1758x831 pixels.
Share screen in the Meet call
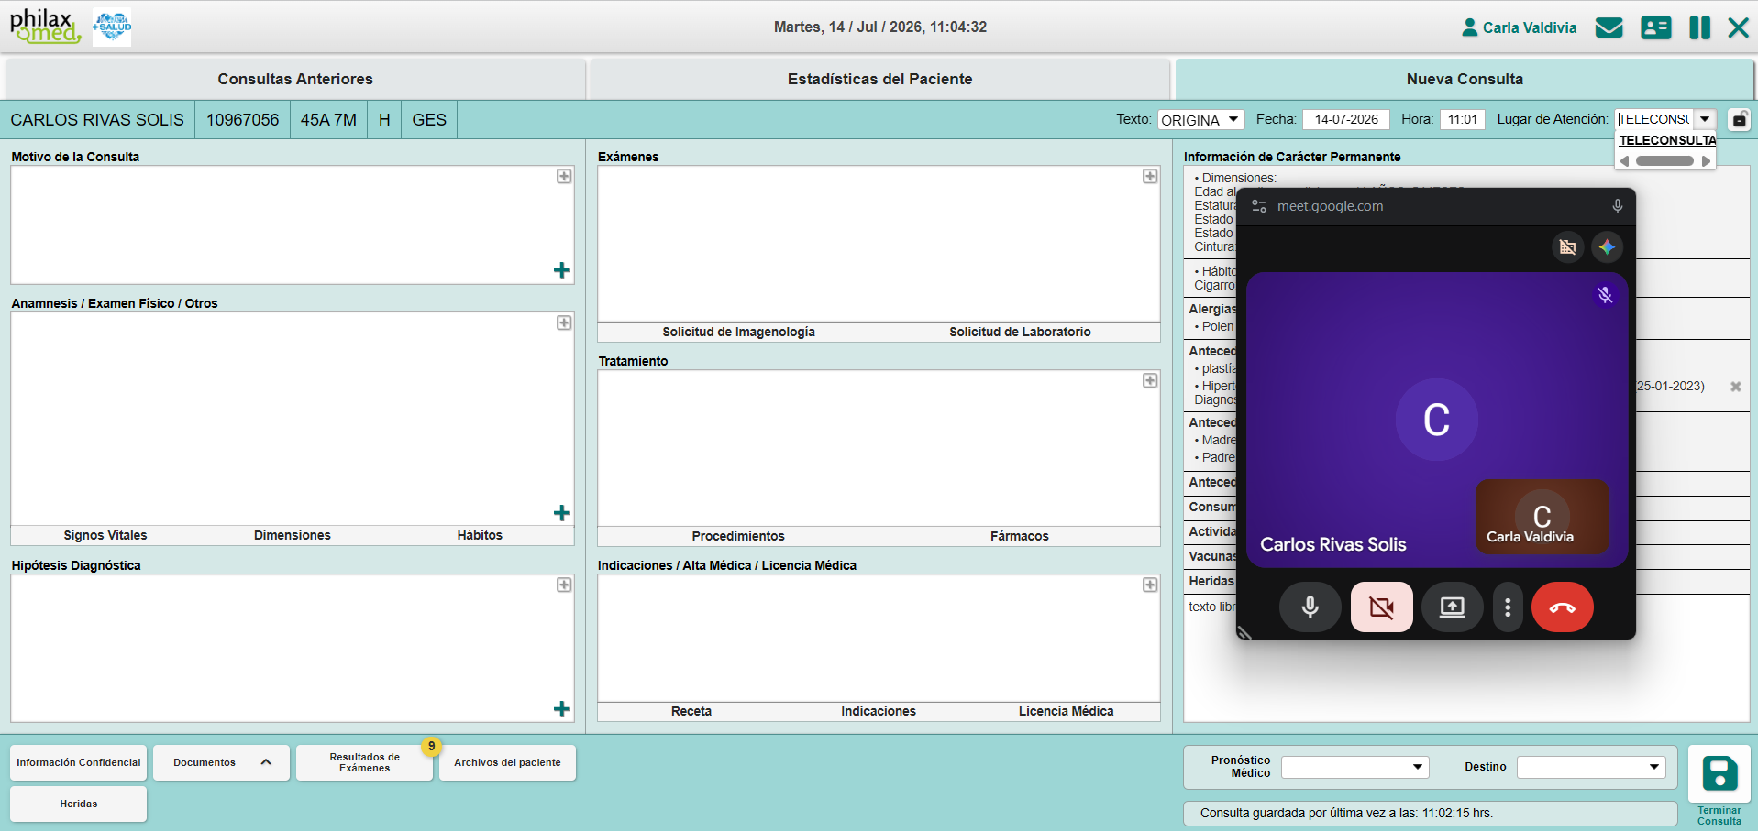coord(1453,607)
